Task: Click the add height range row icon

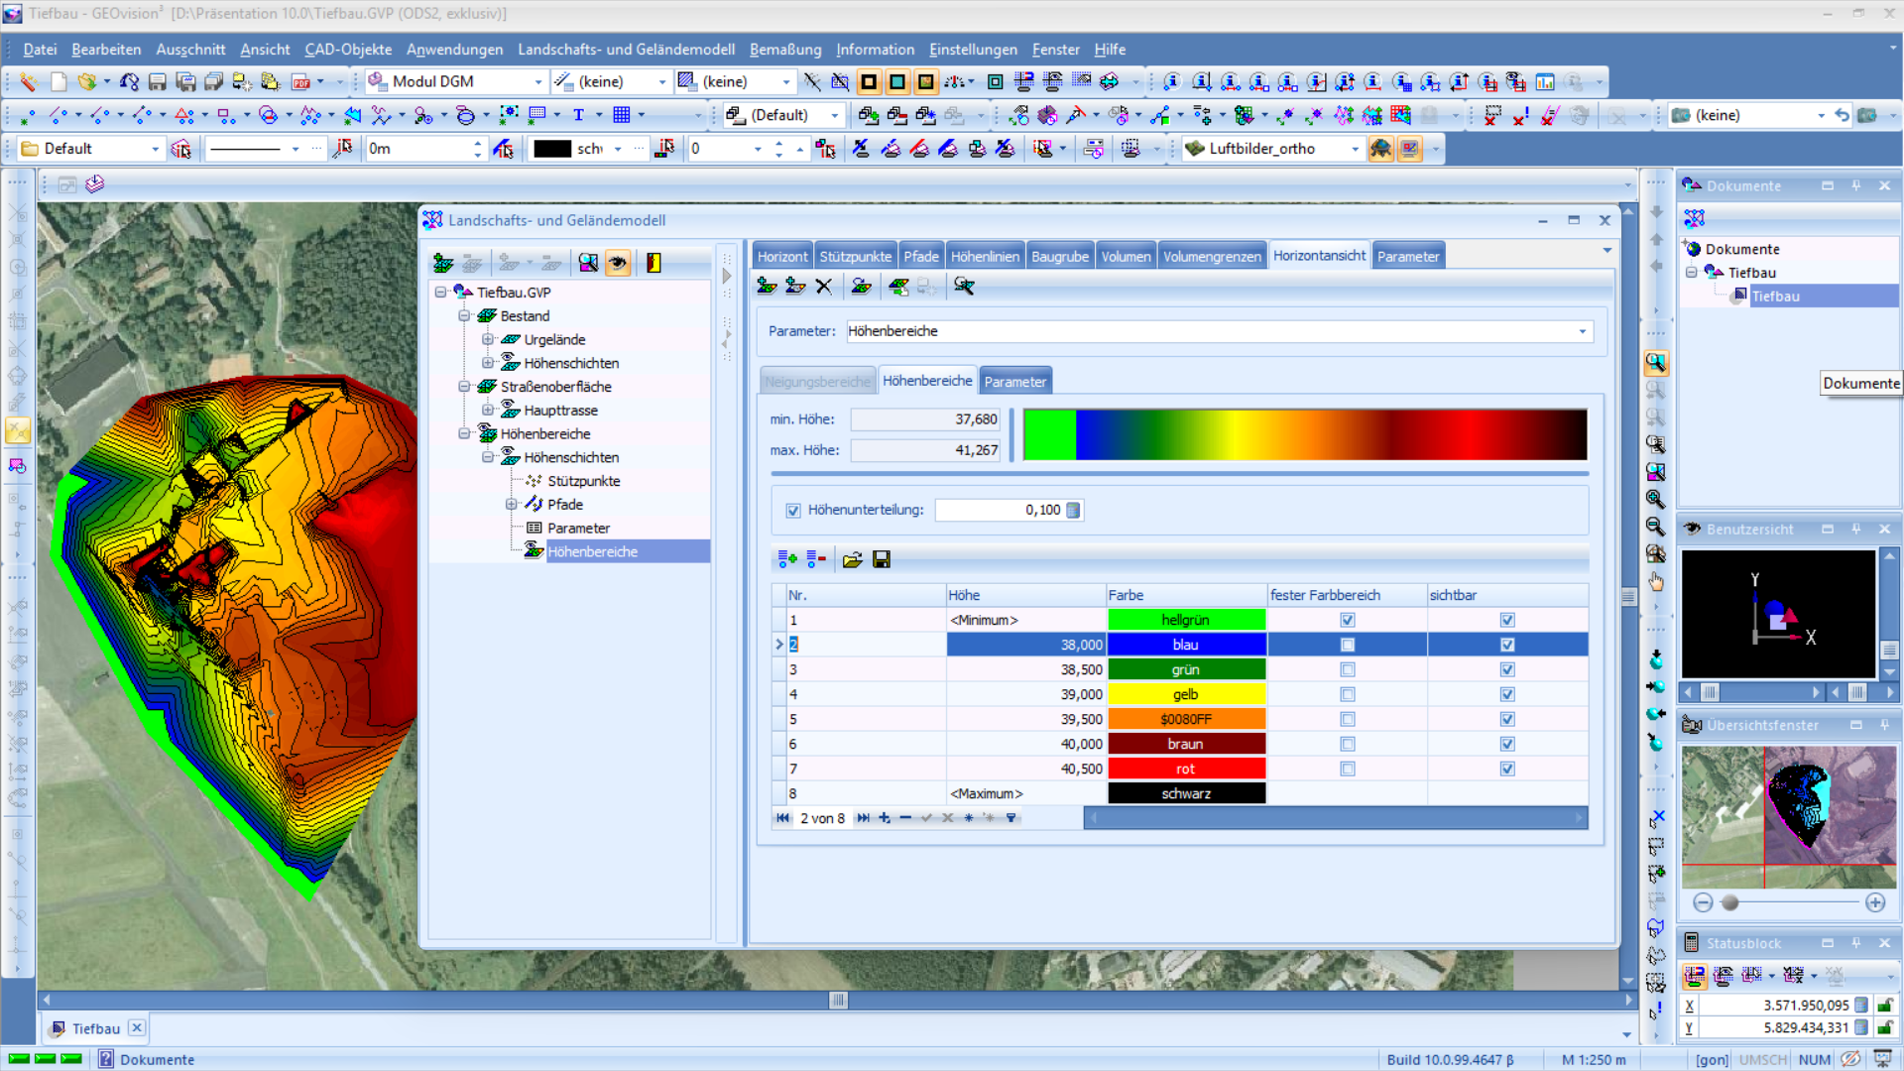Action: pyautogui.click(x=787, y=560)
